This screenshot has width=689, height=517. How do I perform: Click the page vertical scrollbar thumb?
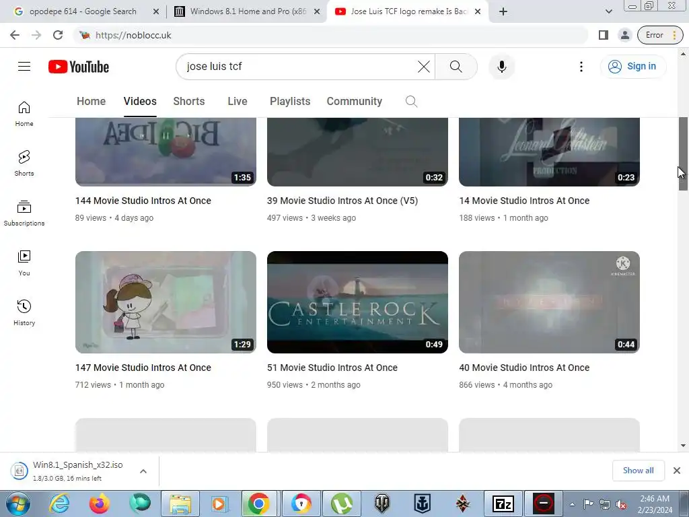683,154
